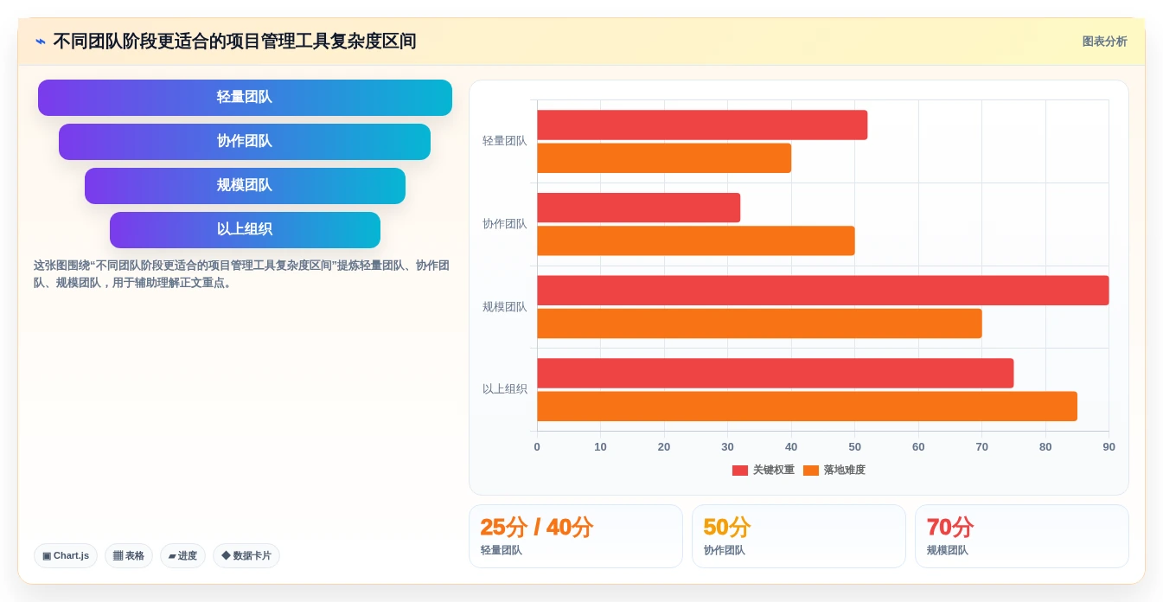Click the orange 落地难度 bar for 轻量团队

[x=664, y=158]
